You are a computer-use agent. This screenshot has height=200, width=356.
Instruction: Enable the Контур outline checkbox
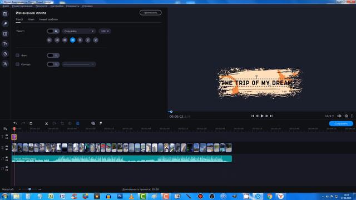17,64
